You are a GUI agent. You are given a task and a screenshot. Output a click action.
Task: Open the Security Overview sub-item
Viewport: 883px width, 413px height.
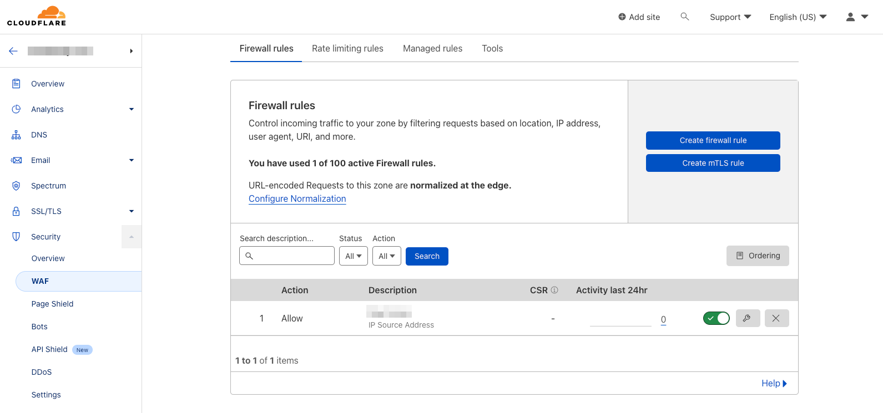(48, 258)
